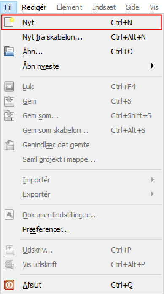This screenshot has height=294, width=164.
Task: Click the revert icon beside Genindlæs det gemte
Action: point(9,145)
